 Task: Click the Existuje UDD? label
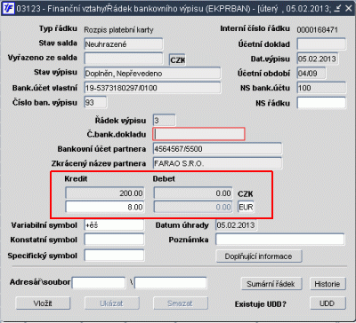[261, 304]
